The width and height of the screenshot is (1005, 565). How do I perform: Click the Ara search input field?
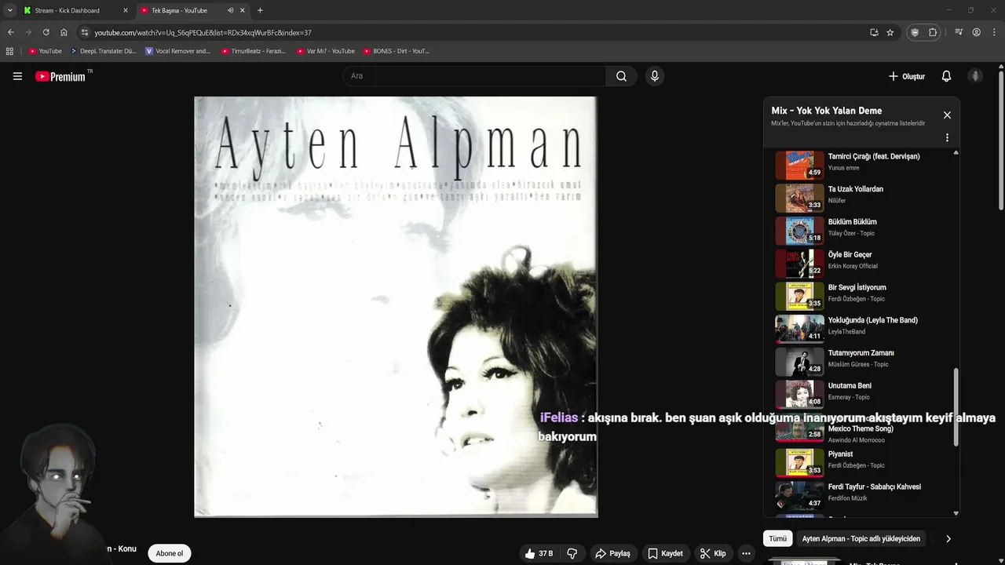point(474,76)
